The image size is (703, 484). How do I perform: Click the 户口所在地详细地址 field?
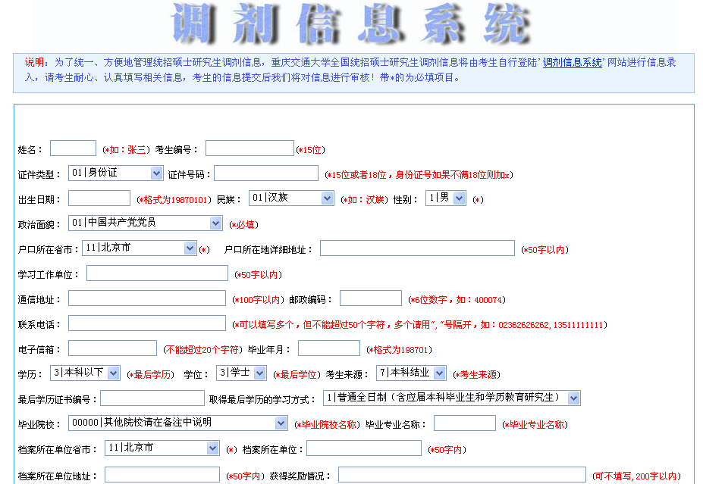pyautogui.click(x=417, y=248)
